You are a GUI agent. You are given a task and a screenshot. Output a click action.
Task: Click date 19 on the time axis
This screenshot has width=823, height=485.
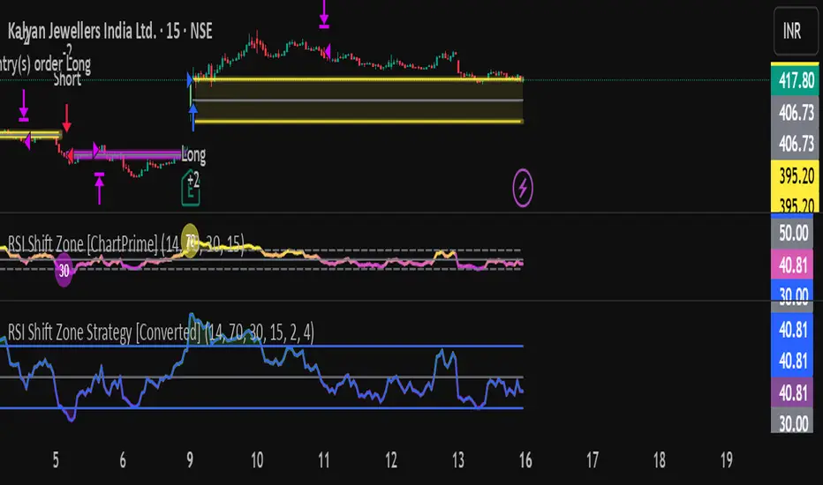727,459
